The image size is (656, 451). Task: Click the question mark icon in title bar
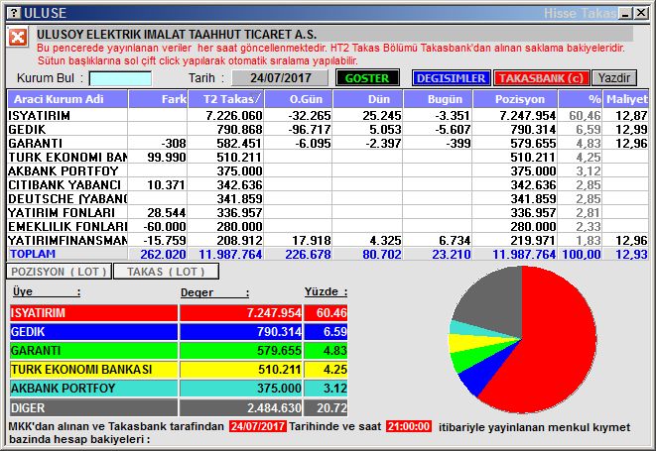click(x=14, y=13)
